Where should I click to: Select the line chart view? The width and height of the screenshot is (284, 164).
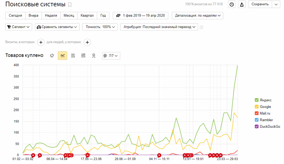coord(62,56)
